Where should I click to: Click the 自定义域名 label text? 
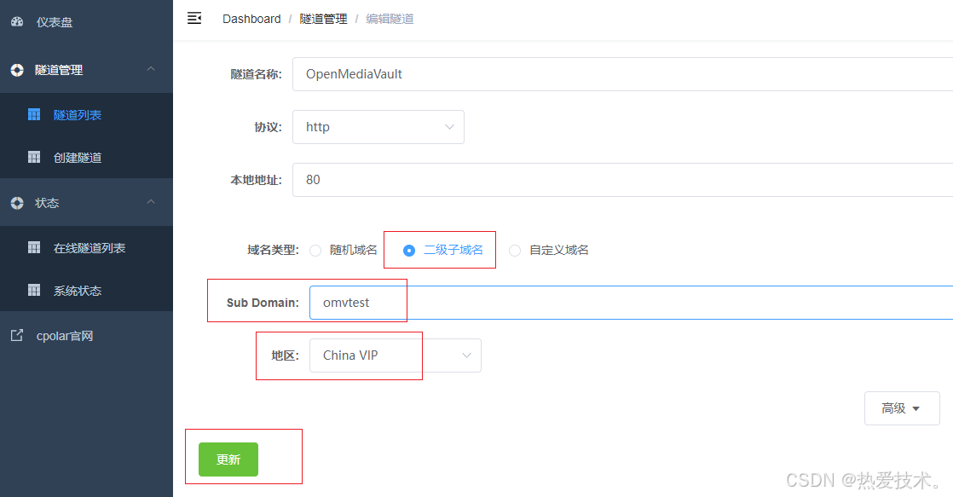click(x=559, y=250)
